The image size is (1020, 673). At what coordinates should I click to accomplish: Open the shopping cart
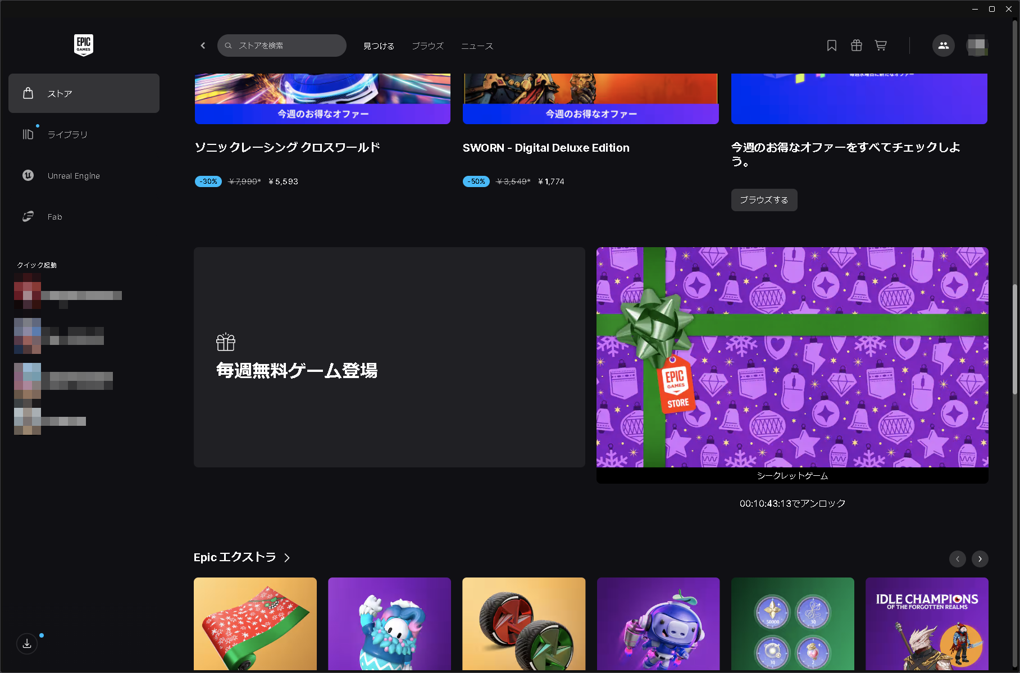pyautogui.click(x=881, y=46)
